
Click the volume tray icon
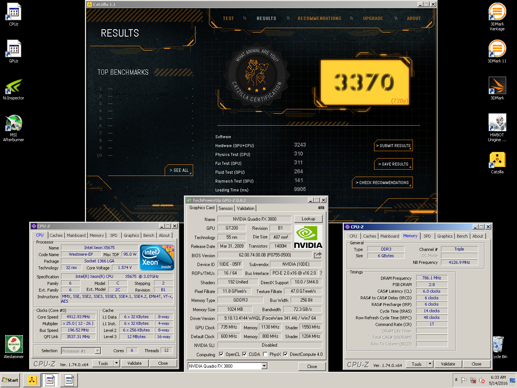482,380
